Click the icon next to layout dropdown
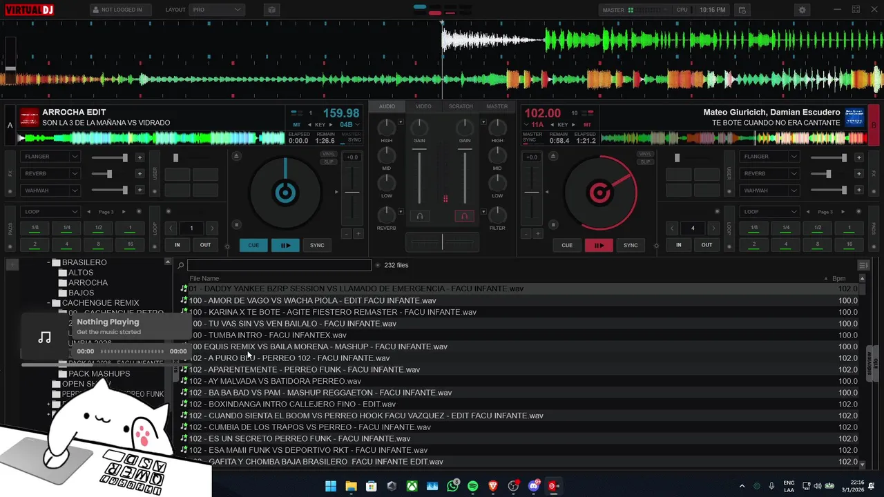Image resolution: width=884 pixels, height=497 pixels. (271, 10)
